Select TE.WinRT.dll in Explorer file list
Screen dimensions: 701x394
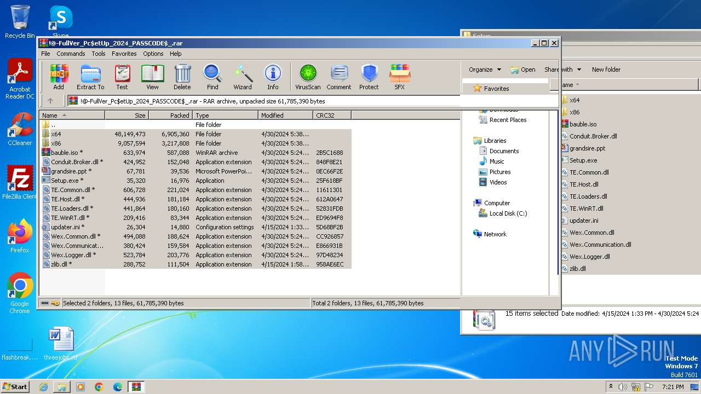coord(586,208)
